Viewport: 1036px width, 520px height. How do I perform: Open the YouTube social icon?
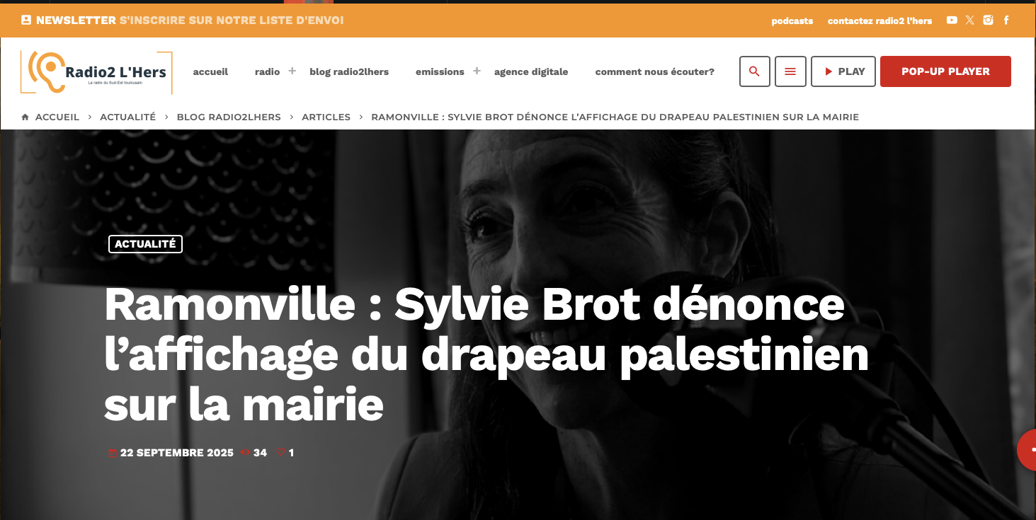coord(952,21)
